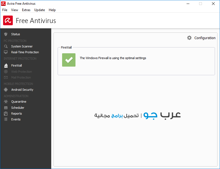Click the Avira red logo in header
Screen dimensions: 220x169
pos(8,21)
